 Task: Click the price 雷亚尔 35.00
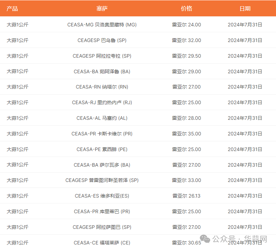coord(186,134)
